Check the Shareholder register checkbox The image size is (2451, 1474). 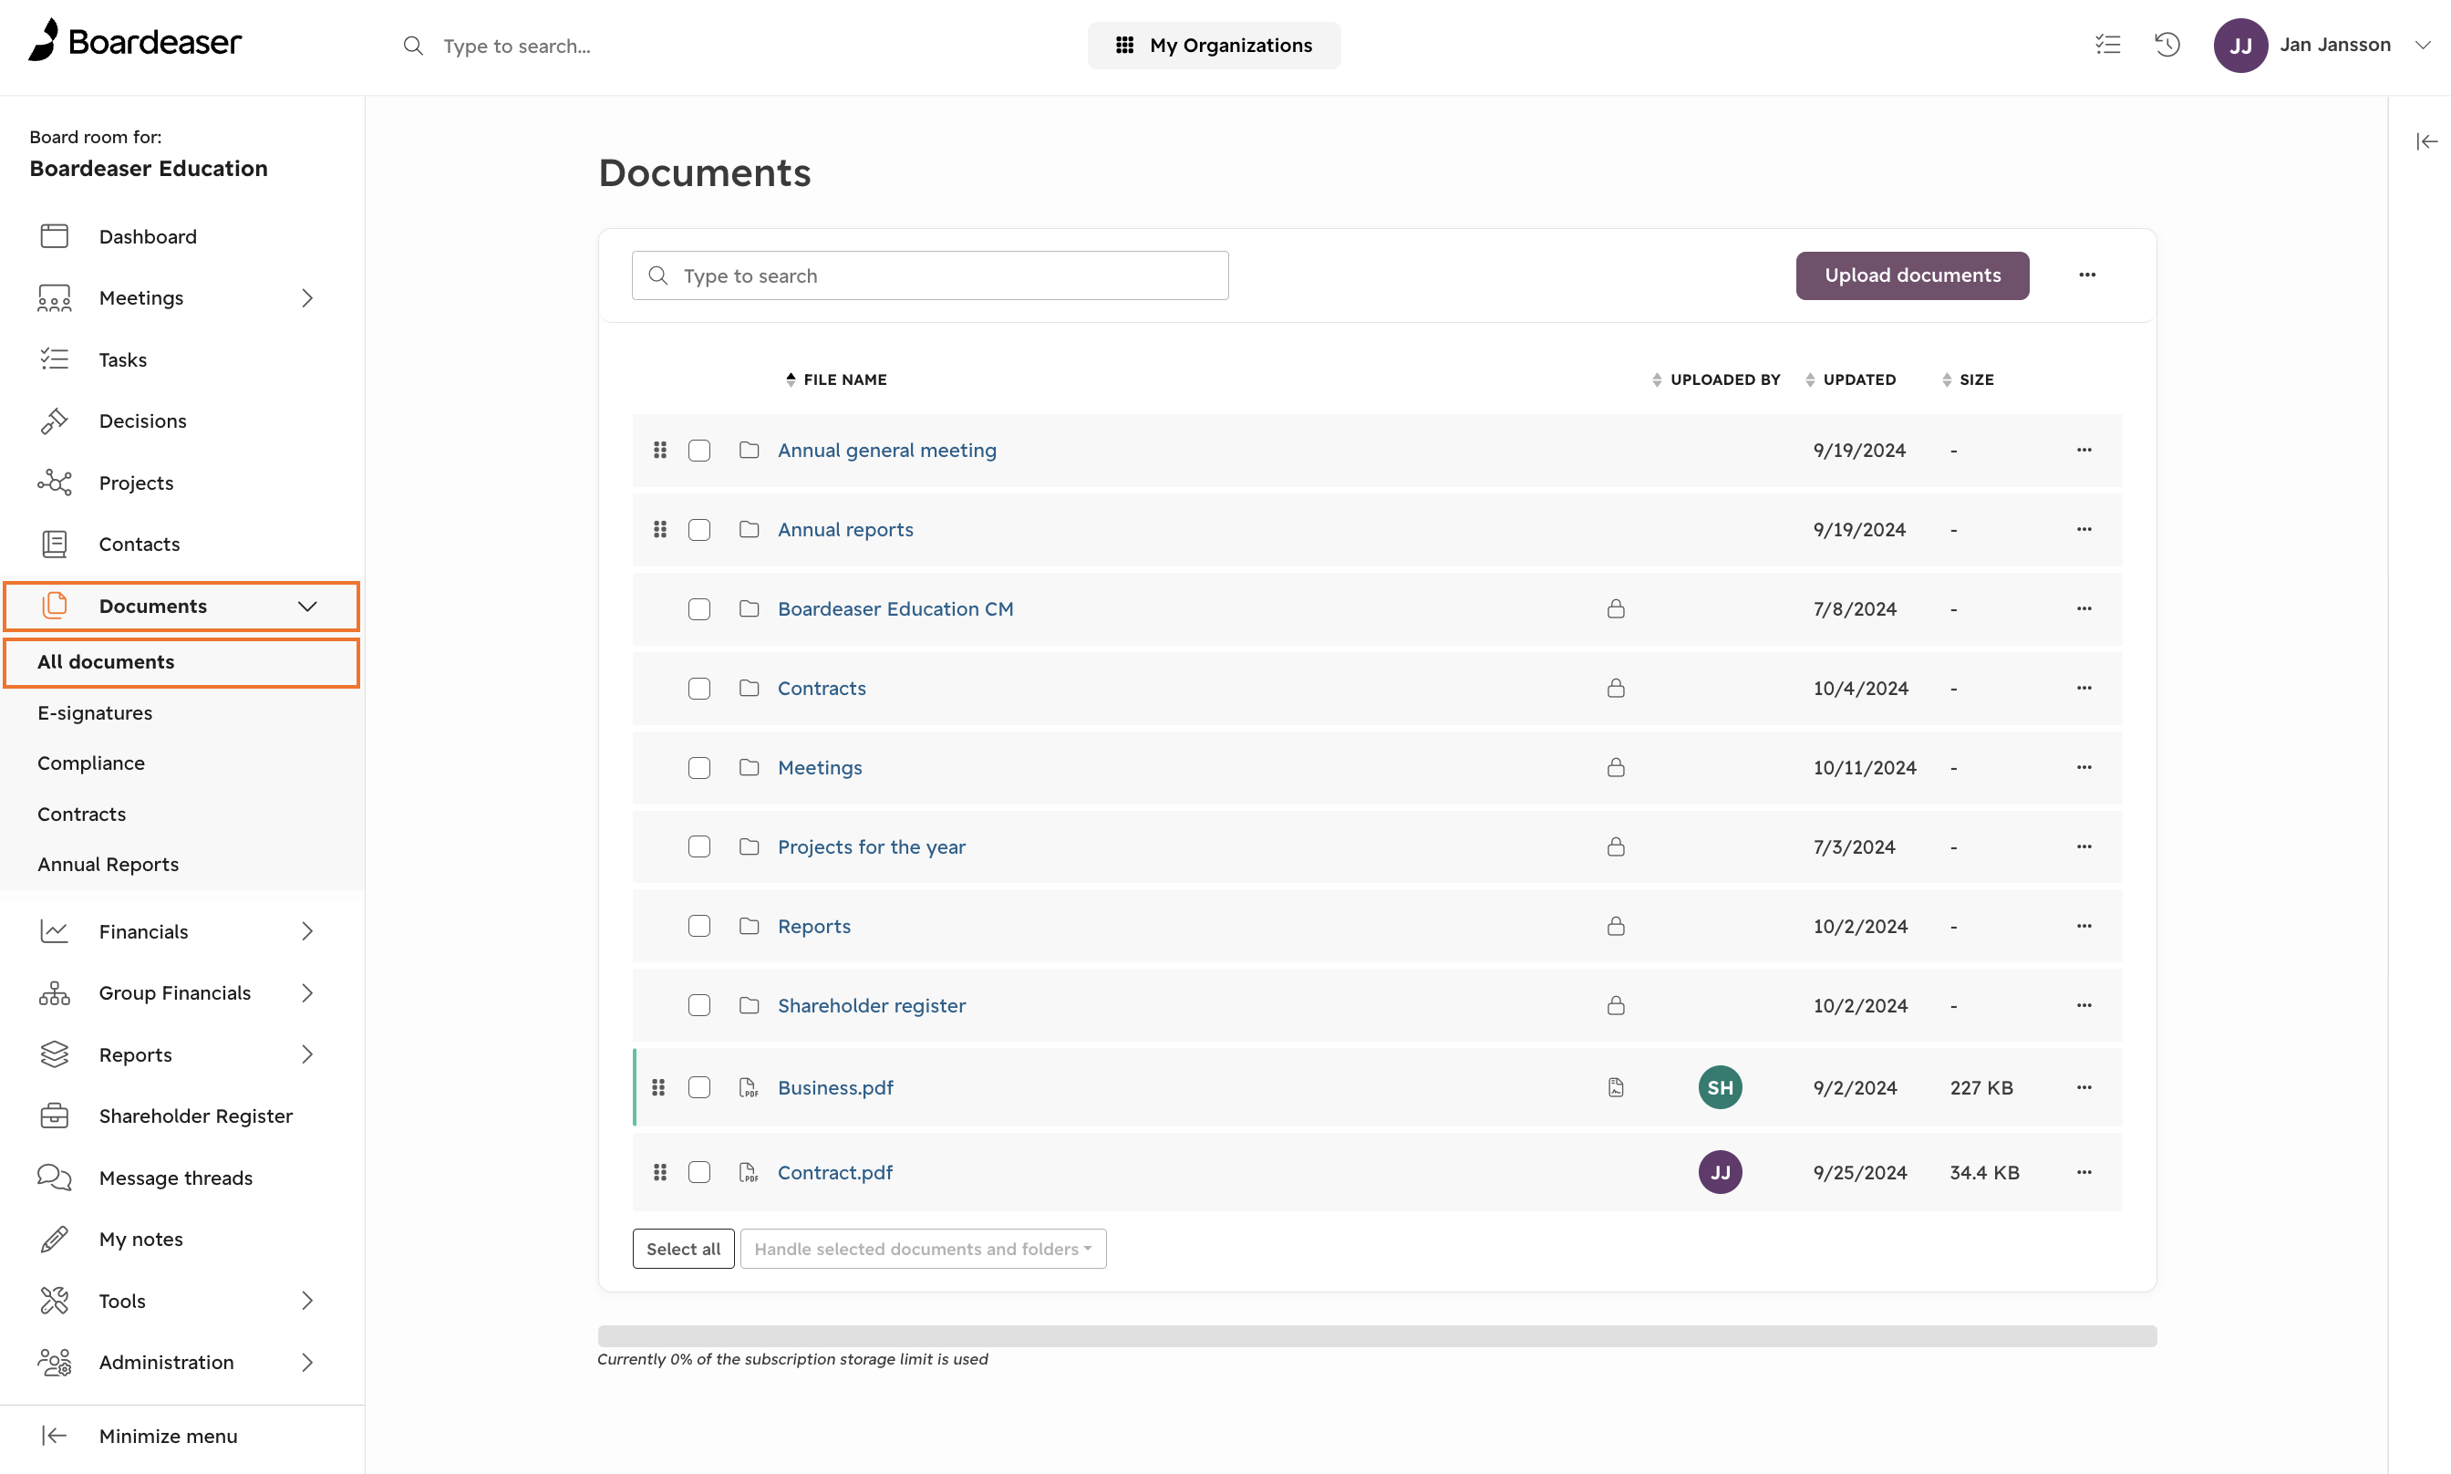698,1005
